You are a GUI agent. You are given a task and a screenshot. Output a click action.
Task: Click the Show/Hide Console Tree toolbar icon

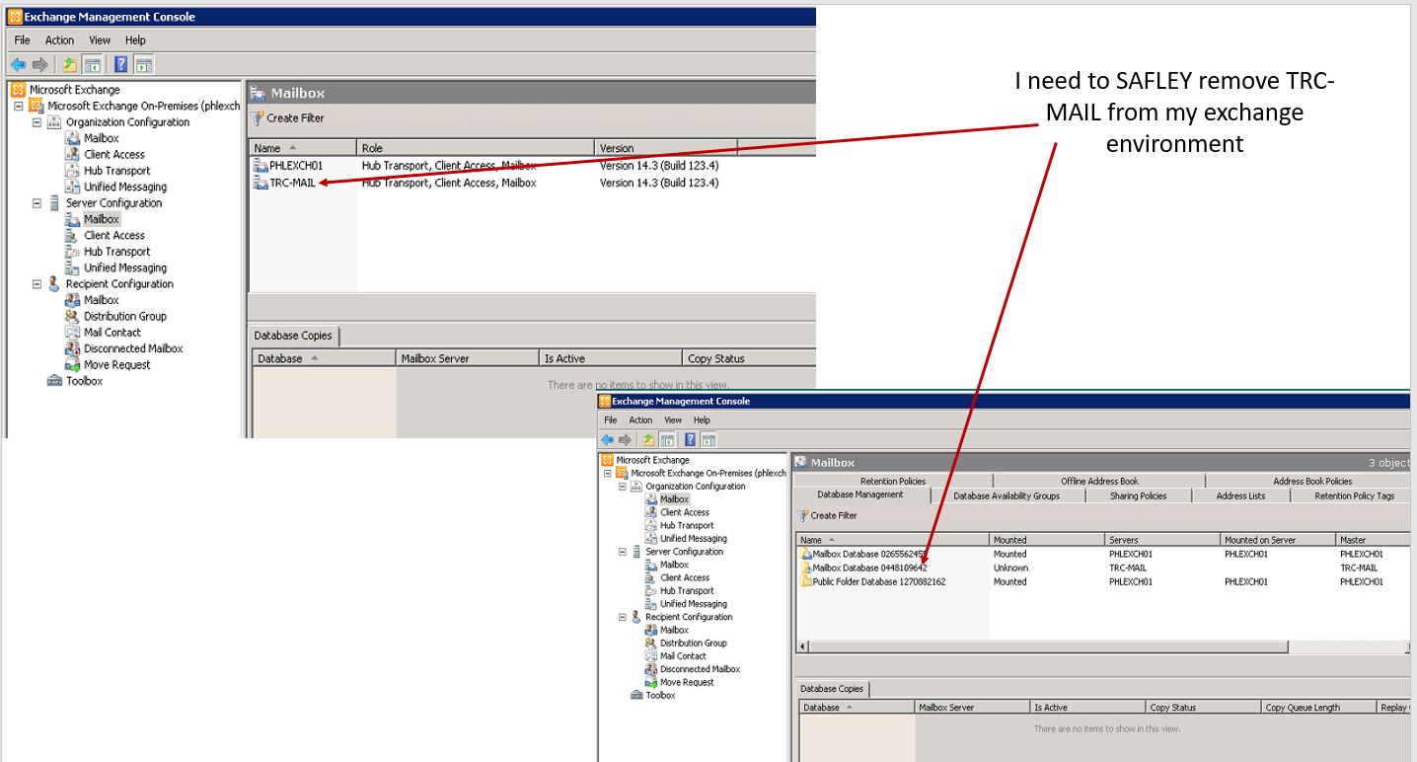[91, 64]
